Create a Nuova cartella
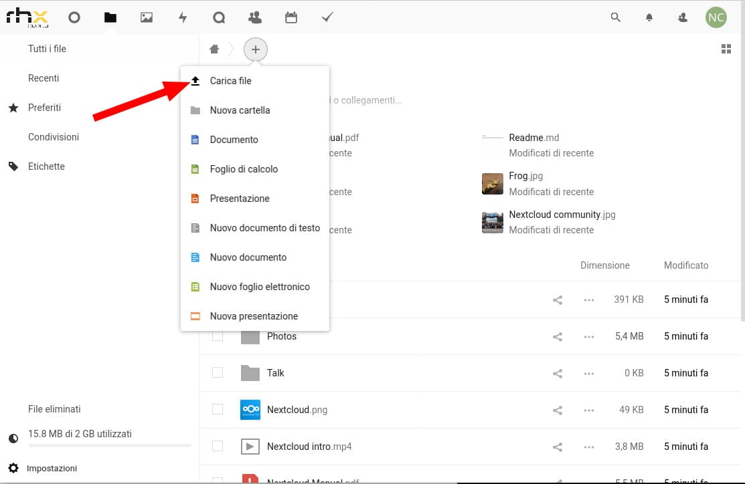The width and height of the screenshot is (745, 484). 254,110
